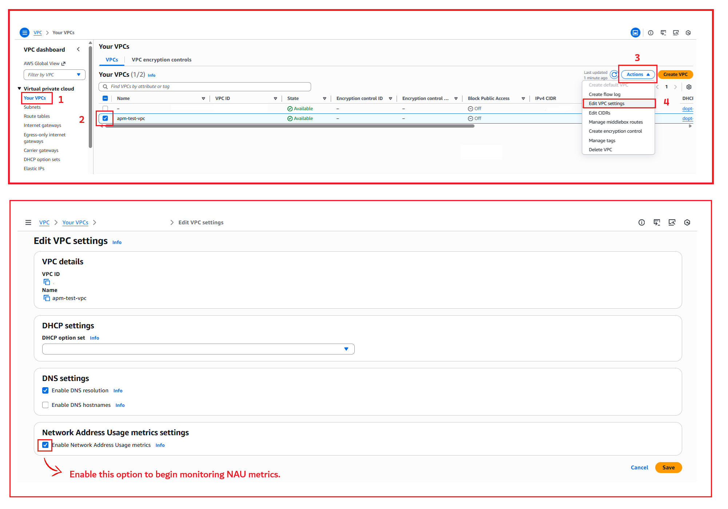Click the Create VPC button

click(675, 75)
